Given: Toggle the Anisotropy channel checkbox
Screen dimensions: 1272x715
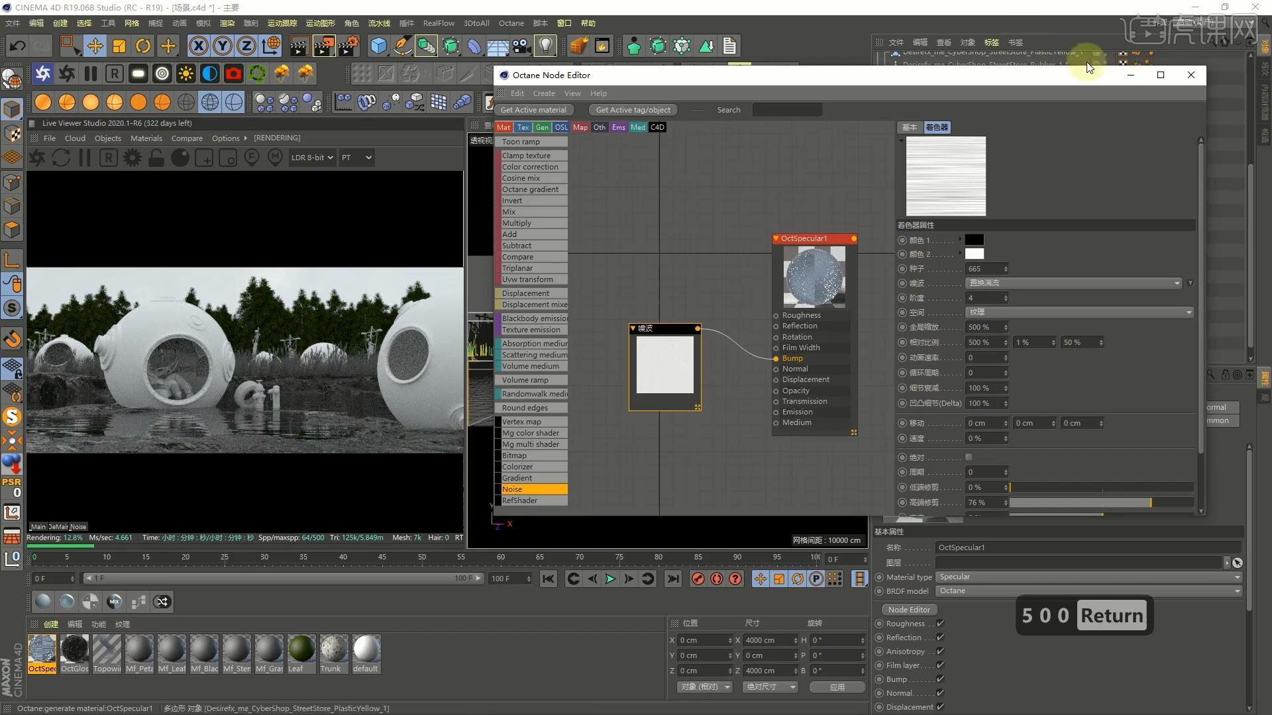Looking at the screenshot, I should pyautogui.click(x=940, y=651).
